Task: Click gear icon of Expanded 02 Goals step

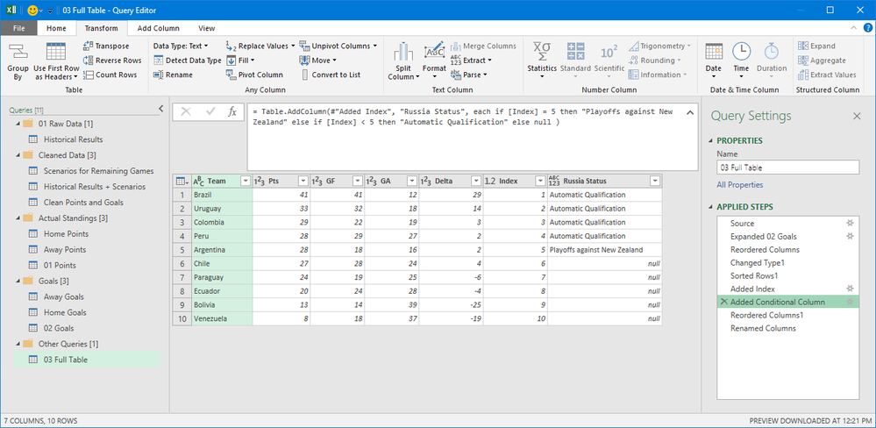Action: pos(850,236)
